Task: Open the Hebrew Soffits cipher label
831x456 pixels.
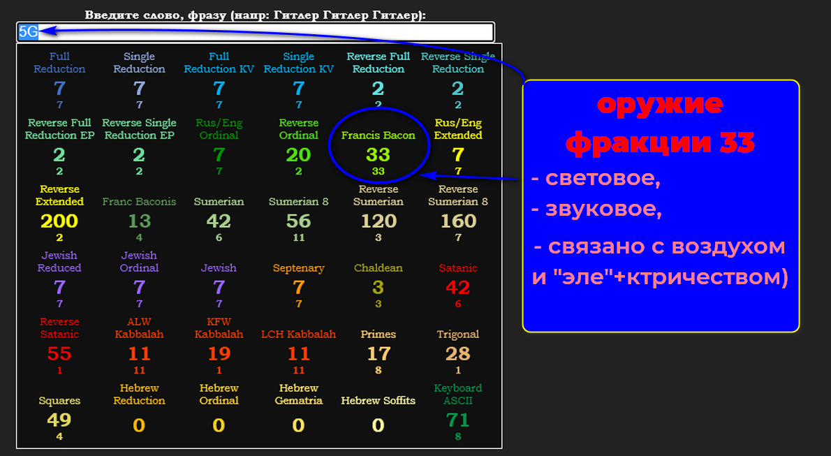Action: [378, 400]
